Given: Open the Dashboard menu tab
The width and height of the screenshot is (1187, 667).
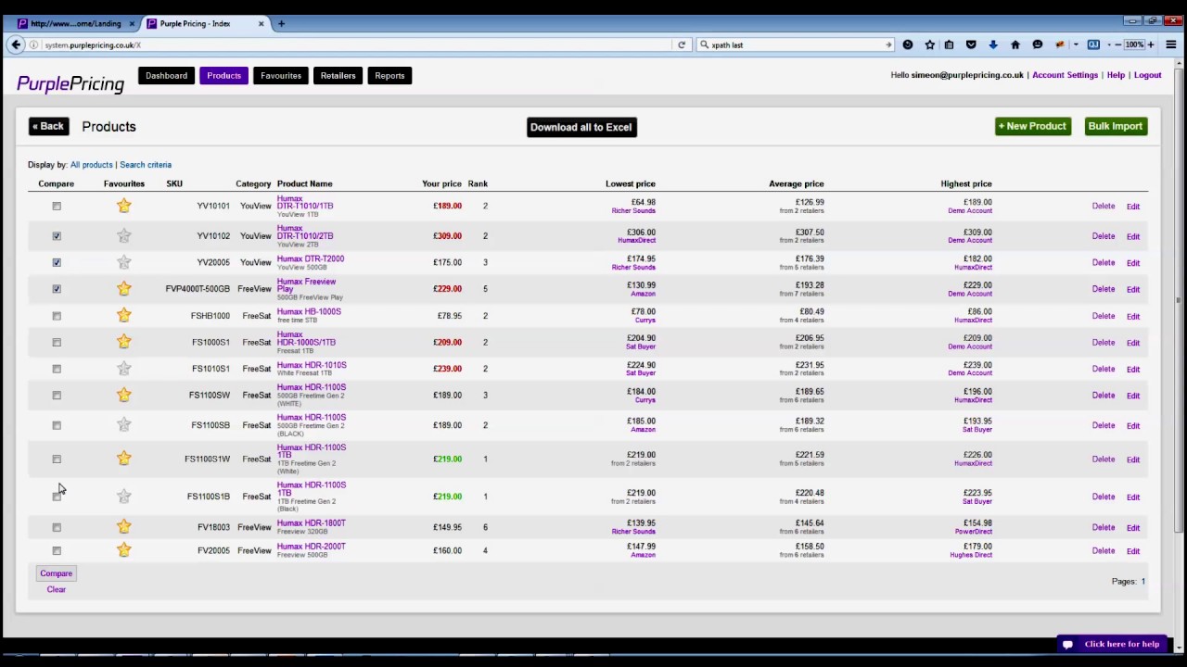Looking at the screenshot, I should click(166, 76).
